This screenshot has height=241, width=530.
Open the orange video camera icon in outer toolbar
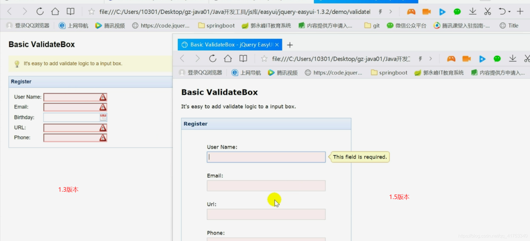tap(426, 12)
